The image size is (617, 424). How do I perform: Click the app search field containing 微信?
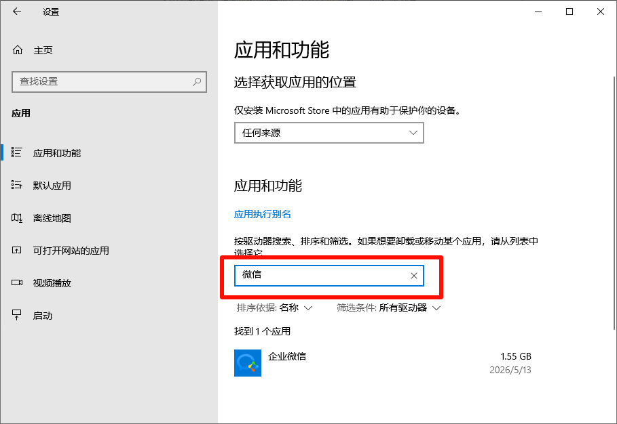pos(329,276)
